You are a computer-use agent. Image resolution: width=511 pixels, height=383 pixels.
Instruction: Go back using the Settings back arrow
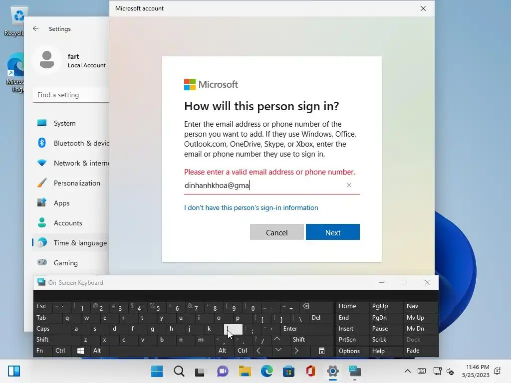[x=36, y=28]
